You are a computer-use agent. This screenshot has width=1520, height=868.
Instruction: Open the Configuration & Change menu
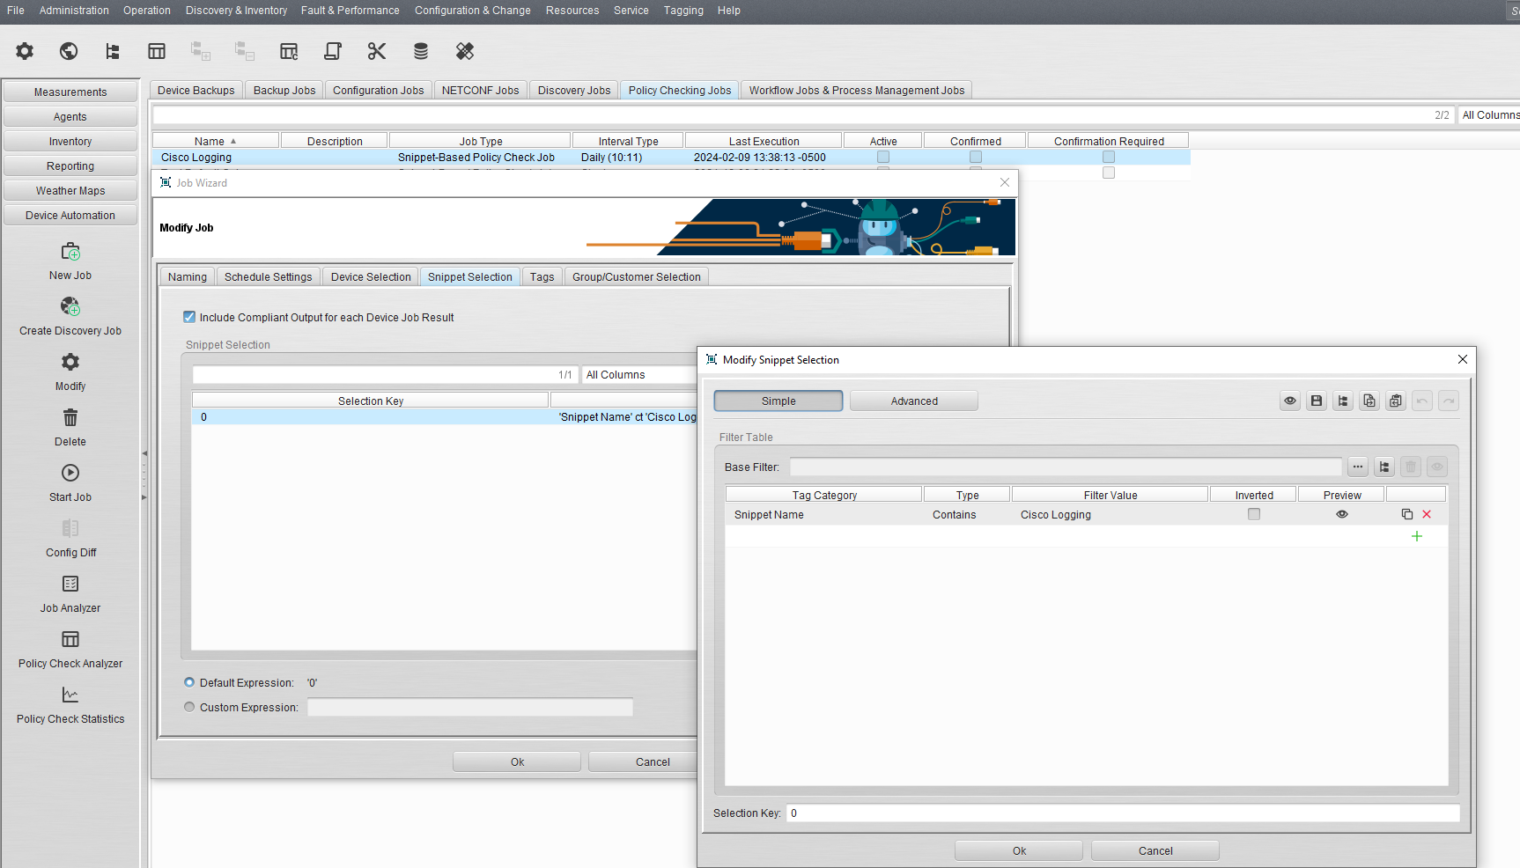(x=473, y=11)
